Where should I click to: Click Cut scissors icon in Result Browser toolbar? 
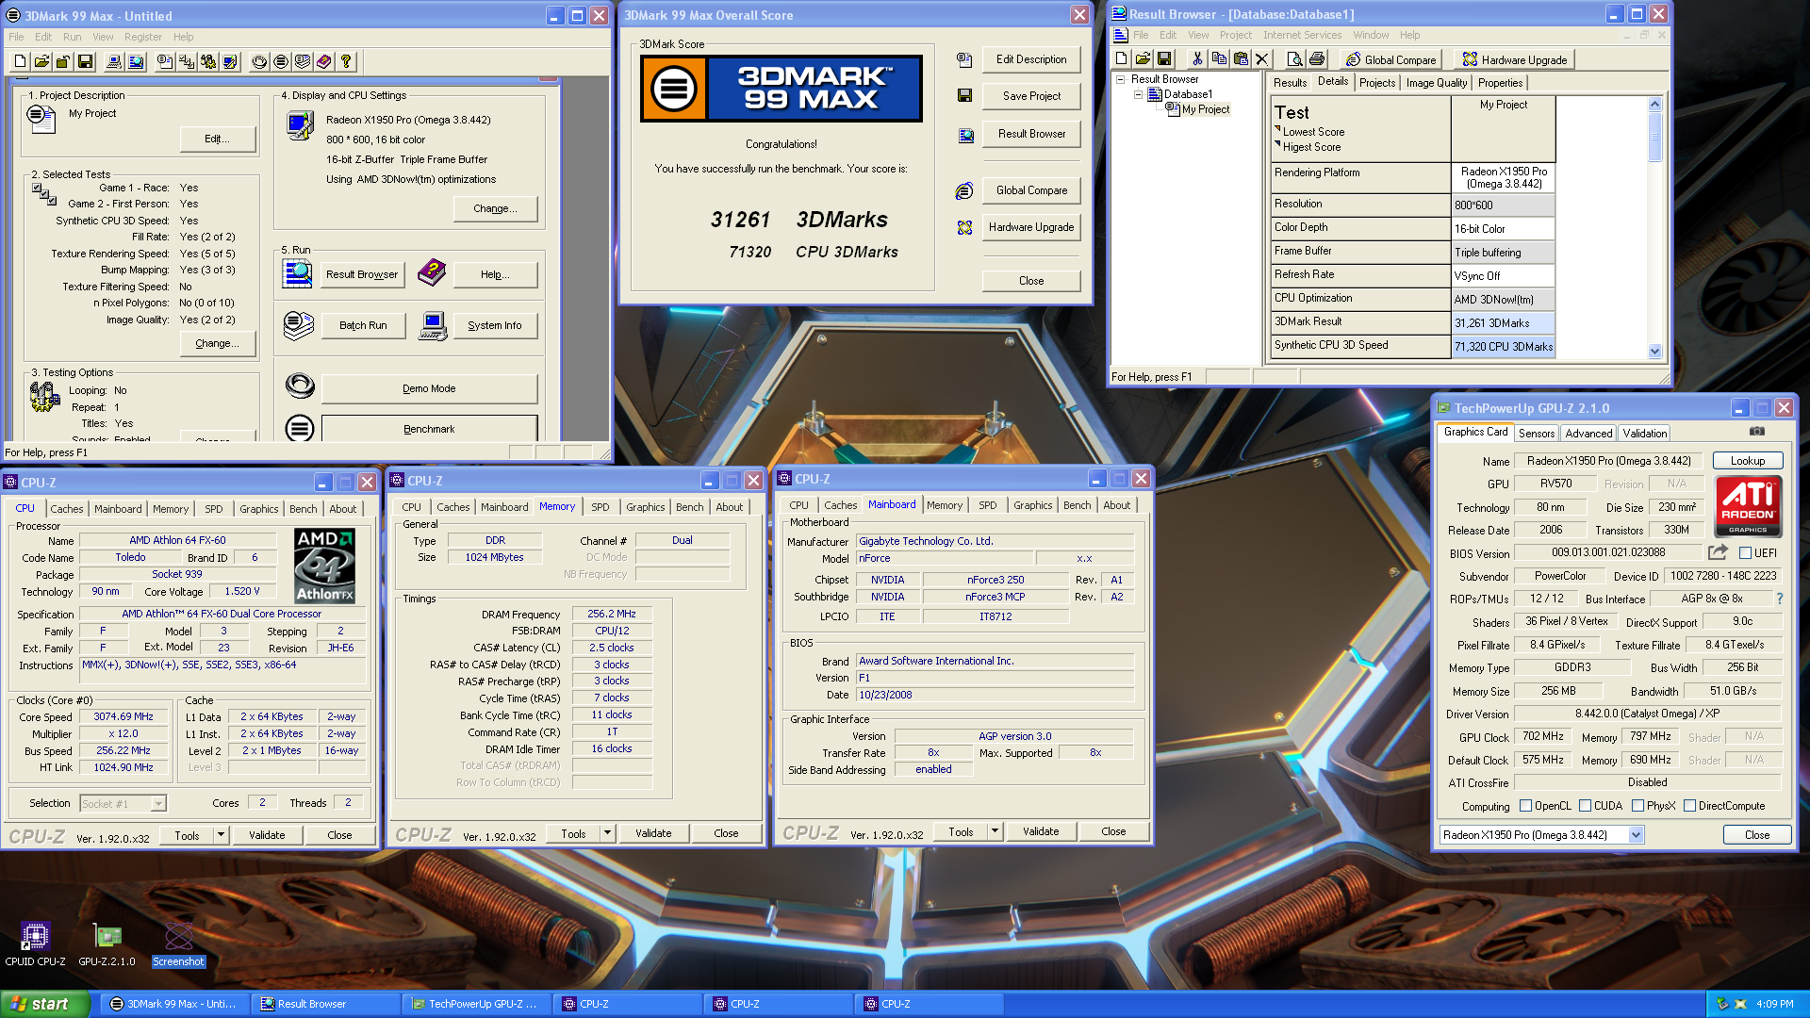point(1197,58)
